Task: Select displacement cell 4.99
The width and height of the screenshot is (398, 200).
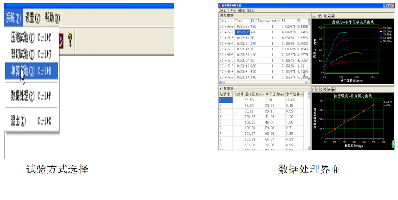Action: [x=295, y=145]
